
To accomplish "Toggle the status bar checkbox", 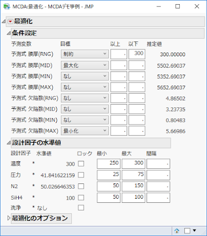I will coord(187,231).
